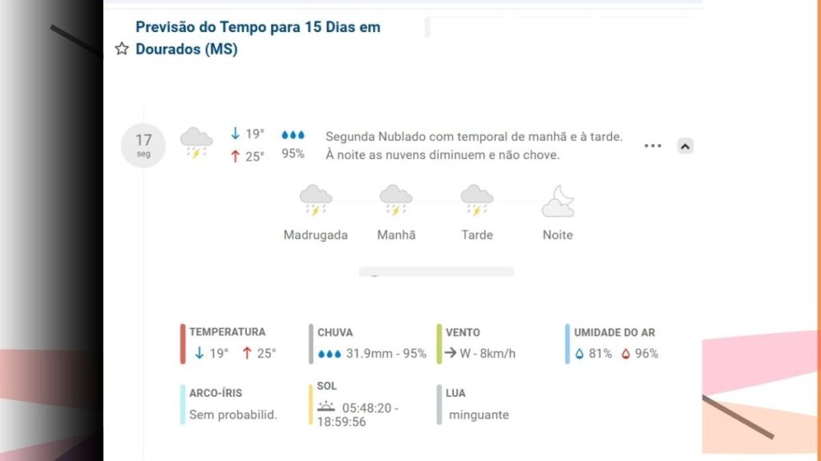Click the CHUVA 31.9mm rainfall value
This screenshot has height=461, width=821.
(x=372, y=353)
